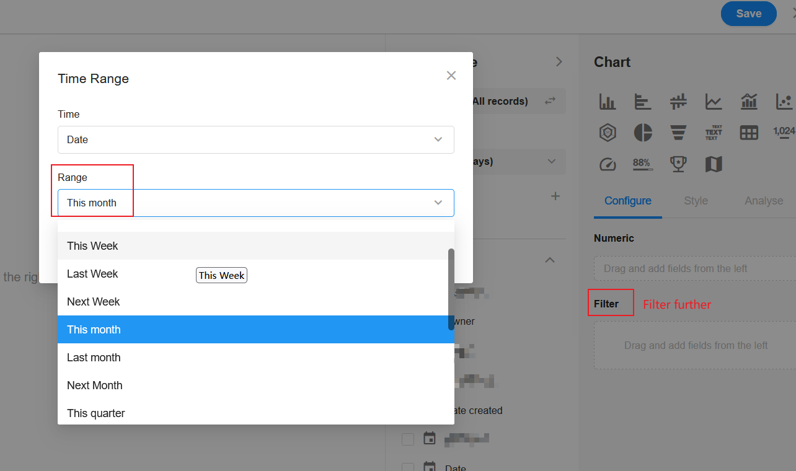796x471 pixels.
Task: Choose the funnel chart icon
Action: pyautogui.click(x=678, y=133)
